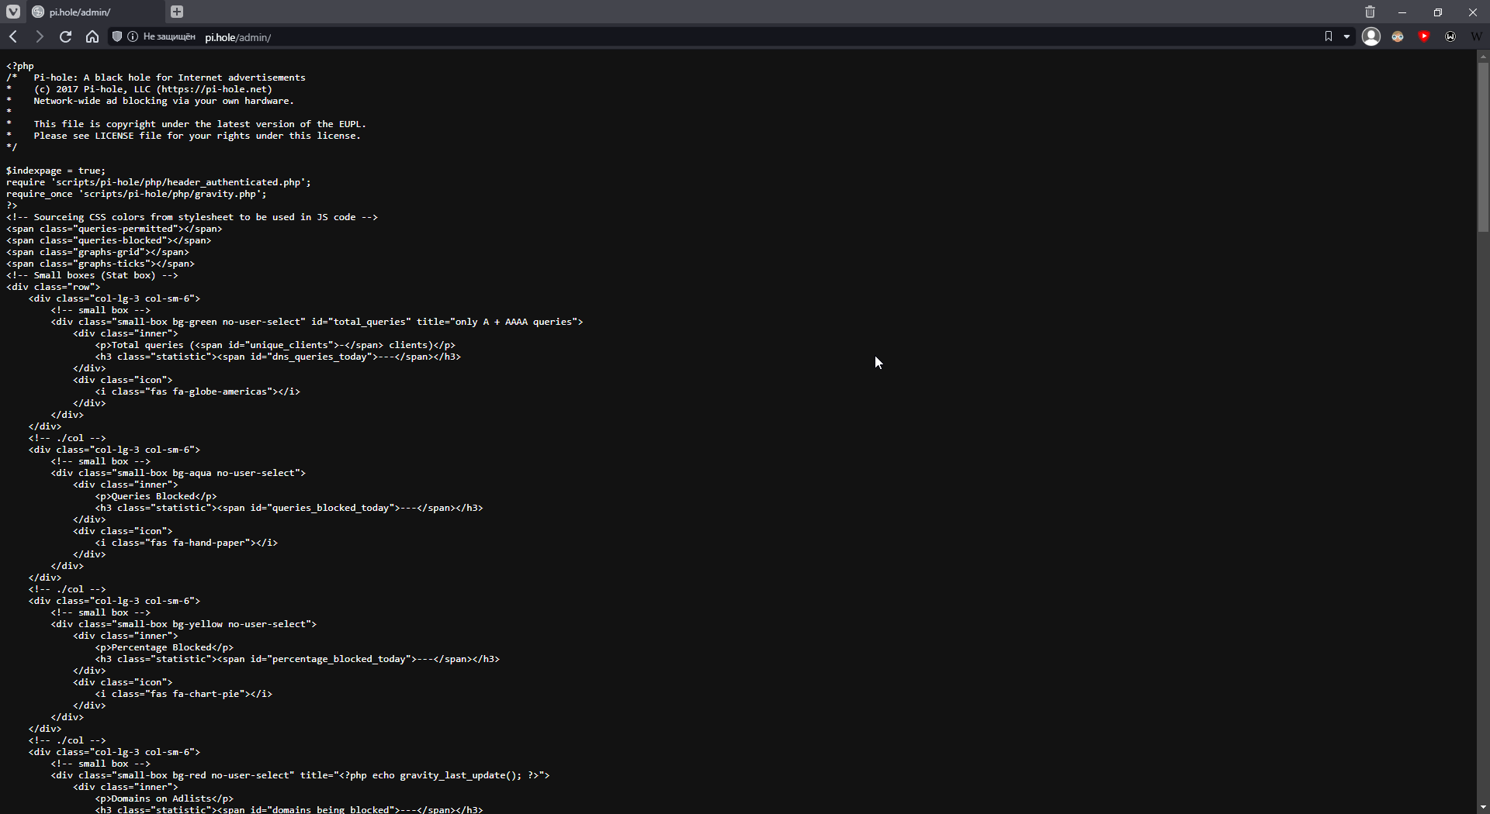Open the circled W extension icon
The image size is (1490, 814).
1450,36
